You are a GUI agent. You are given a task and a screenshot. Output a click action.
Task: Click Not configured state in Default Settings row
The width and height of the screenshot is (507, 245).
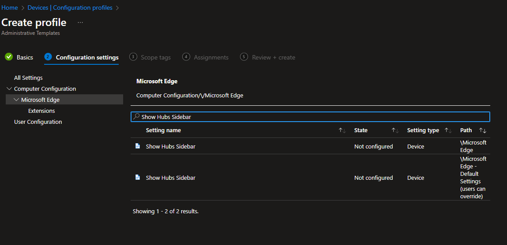tap(373, 178)
